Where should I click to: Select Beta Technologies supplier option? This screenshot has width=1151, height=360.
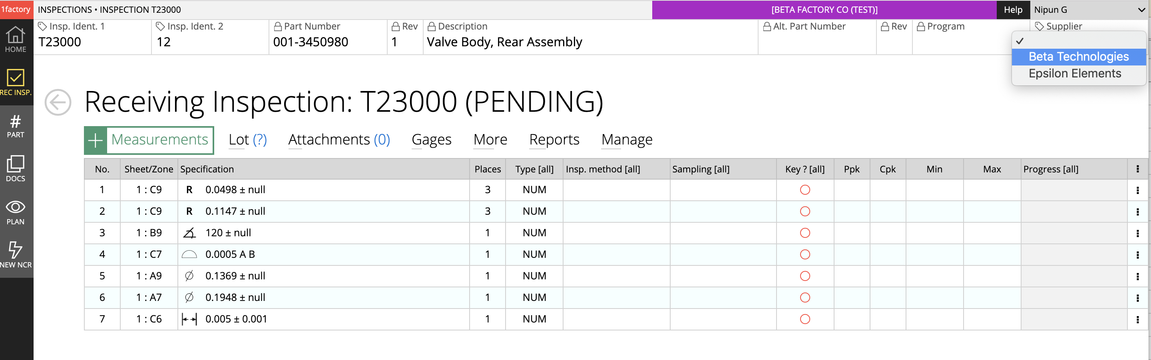coord(1078,57)
